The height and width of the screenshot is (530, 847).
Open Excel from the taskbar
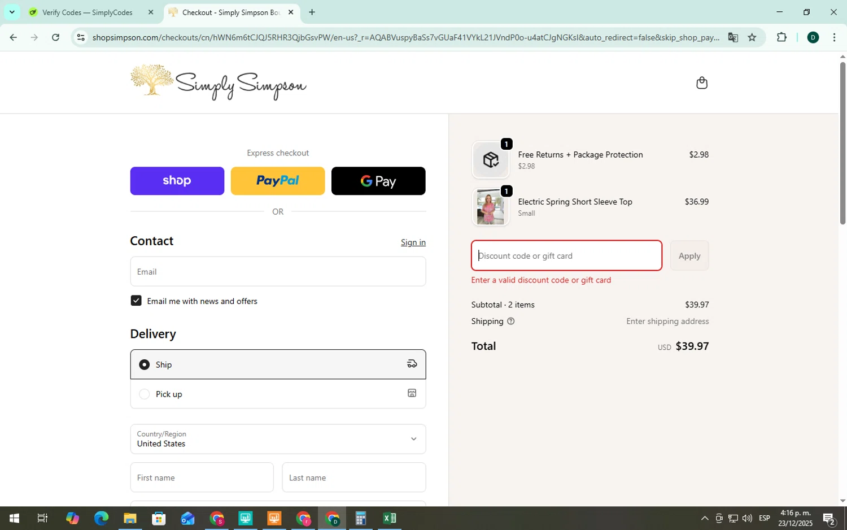point(390,518)
